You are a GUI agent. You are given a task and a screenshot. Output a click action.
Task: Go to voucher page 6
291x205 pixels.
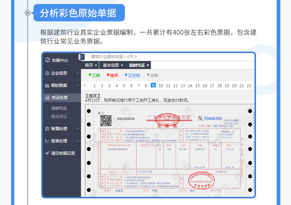[131, 86]
